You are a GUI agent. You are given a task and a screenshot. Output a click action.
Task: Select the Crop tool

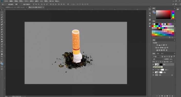[2, 20]
